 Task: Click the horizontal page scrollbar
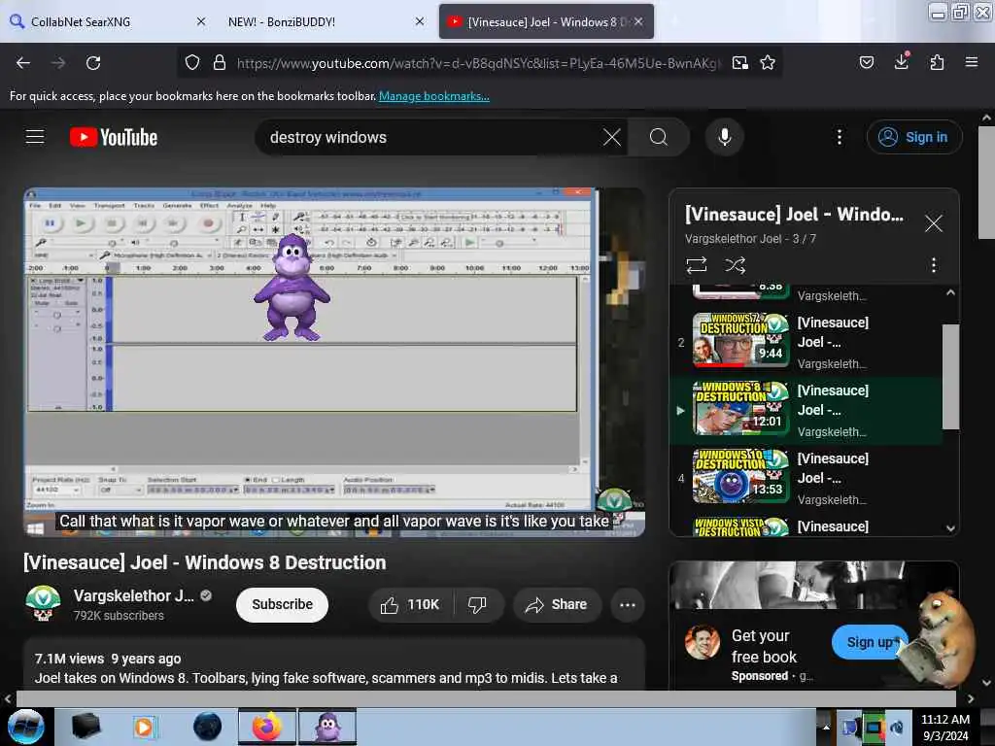pyautogui.click(x=486, y=698)
